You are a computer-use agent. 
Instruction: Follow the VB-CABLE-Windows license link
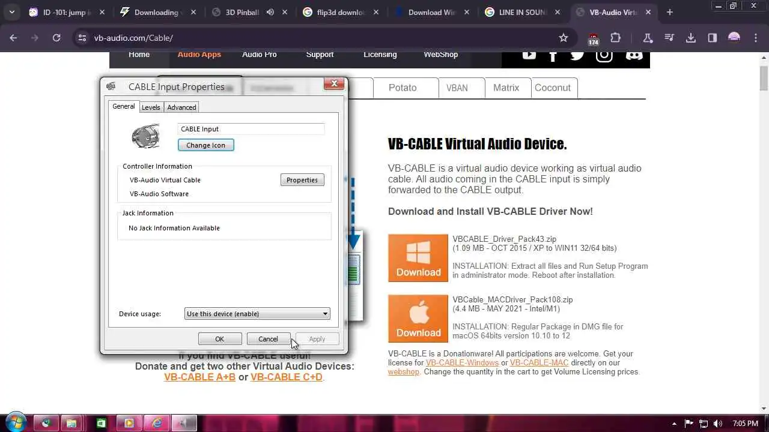click(x=462, y=362)
